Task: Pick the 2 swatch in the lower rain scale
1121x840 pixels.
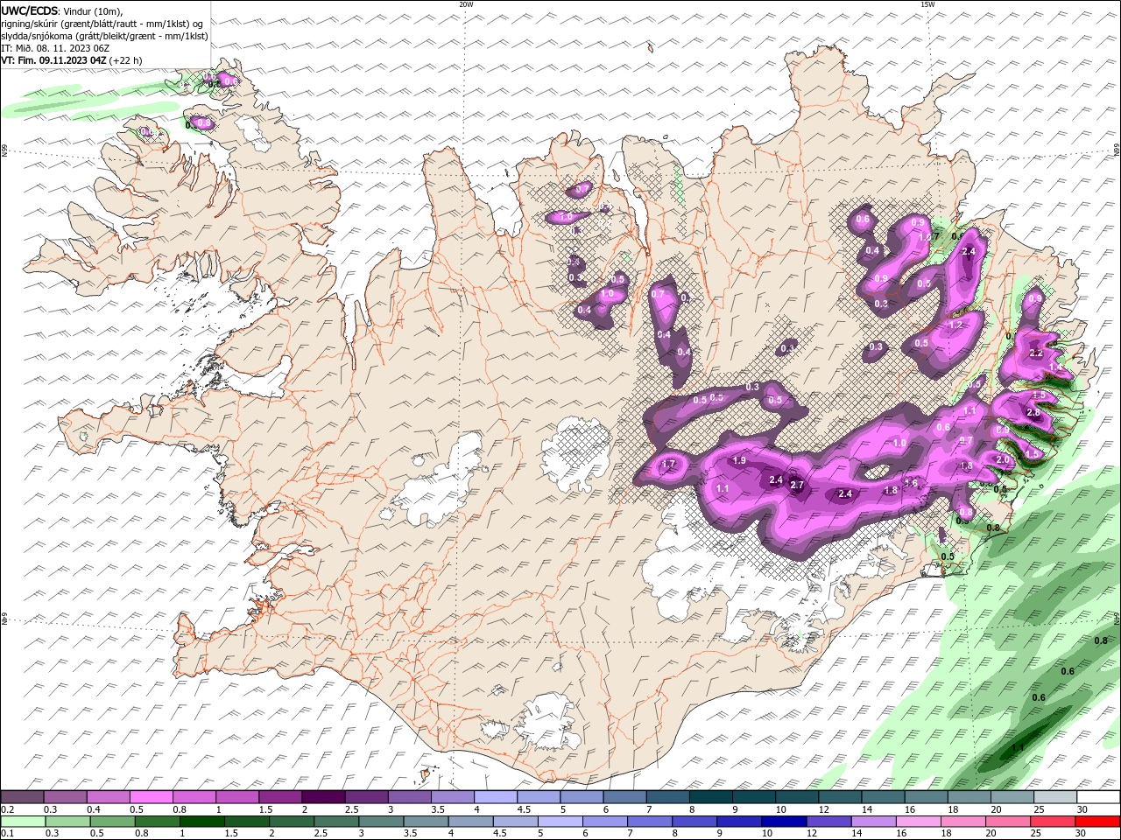Action: tap(291, 822)
